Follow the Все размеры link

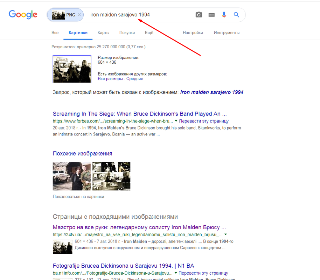[x=110, y=79]
